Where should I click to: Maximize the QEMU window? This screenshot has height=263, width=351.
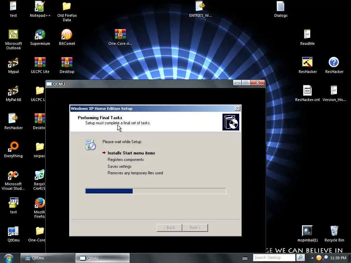(246, 83)
